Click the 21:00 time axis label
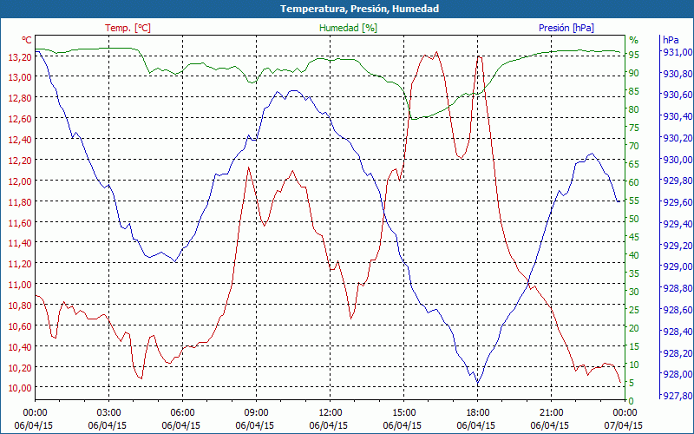Image resolution: width=694 pixels, height=434 pixels. (551, 413)
